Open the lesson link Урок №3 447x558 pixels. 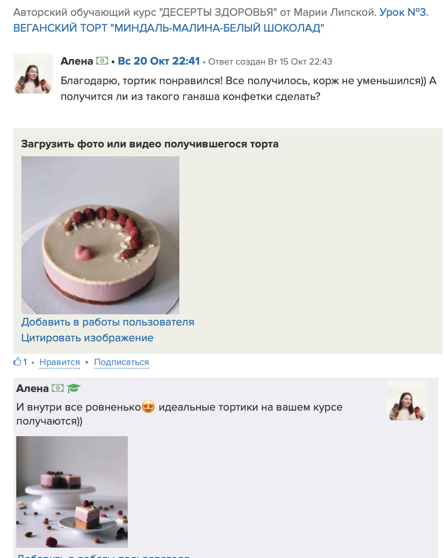(404, 13)
